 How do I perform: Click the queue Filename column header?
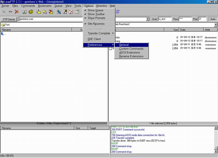tap(37, 128)
